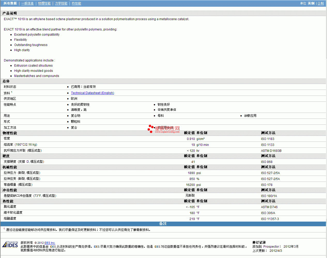327x258 pixels.
Task: Click the flexural modulus value 16200
Action: (191, 185)
